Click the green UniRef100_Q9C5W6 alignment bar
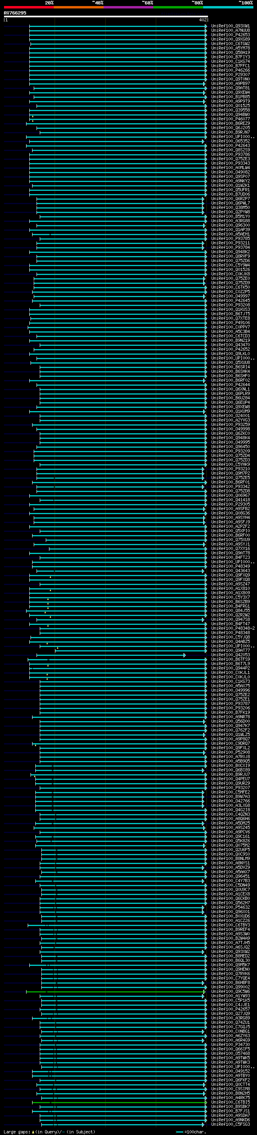This screenshot has width=257, height=1135. pyautogui.click(x=116, y=992)
